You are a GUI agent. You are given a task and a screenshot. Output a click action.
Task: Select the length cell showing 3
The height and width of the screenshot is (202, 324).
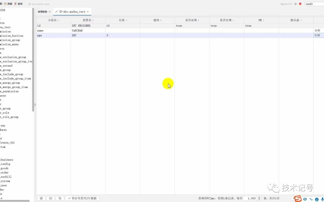click(123, 35)
